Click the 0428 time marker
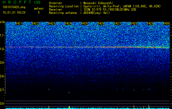 (134, 23)
